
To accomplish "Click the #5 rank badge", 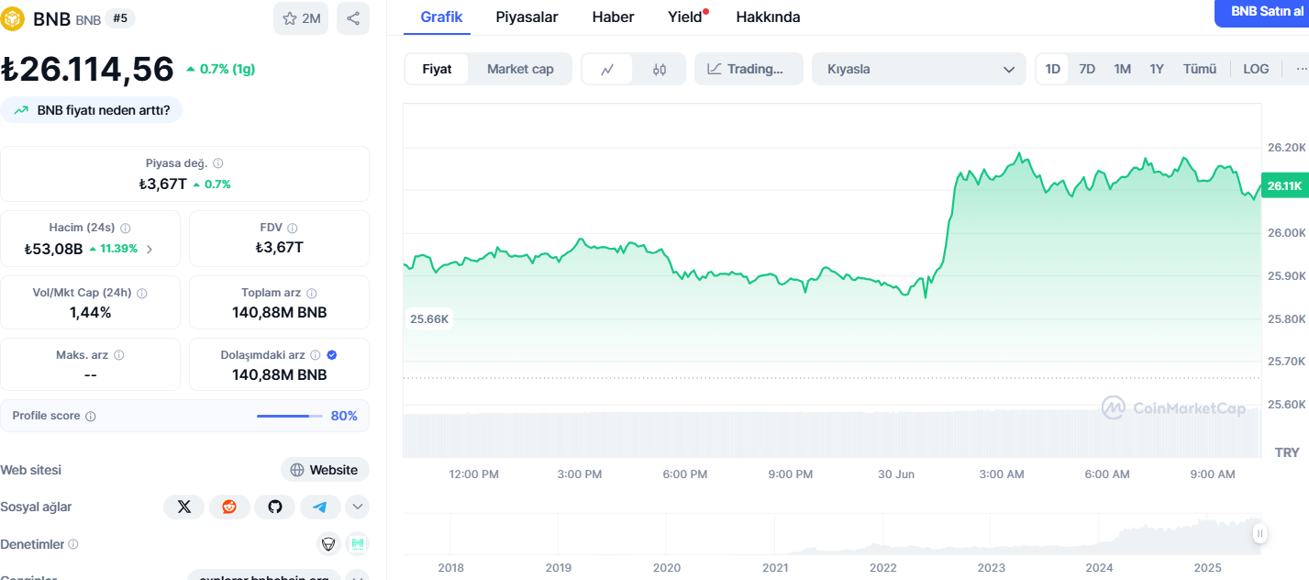I will pos(120,17).
